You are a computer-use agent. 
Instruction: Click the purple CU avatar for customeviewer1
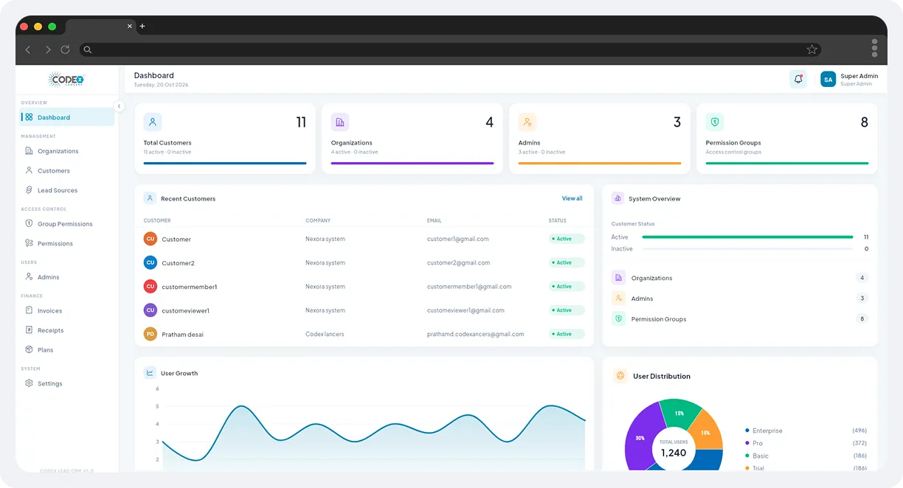pyautogui.click(x=150, y=310)
